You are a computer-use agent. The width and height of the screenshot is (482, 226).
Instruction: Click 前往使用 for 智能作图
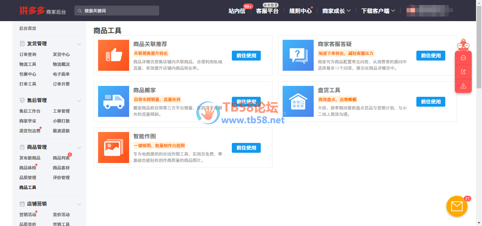(246, 148)
